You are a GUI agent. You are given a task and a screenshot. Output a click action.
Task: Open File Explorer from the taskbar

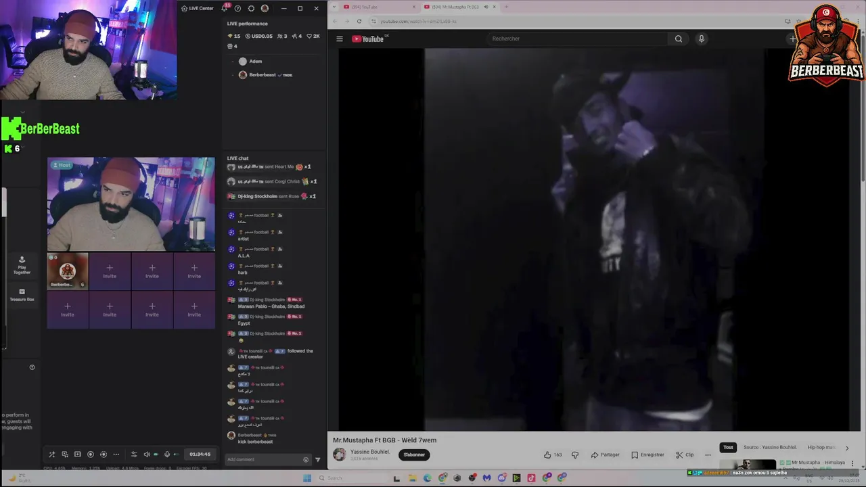(412, 478)
